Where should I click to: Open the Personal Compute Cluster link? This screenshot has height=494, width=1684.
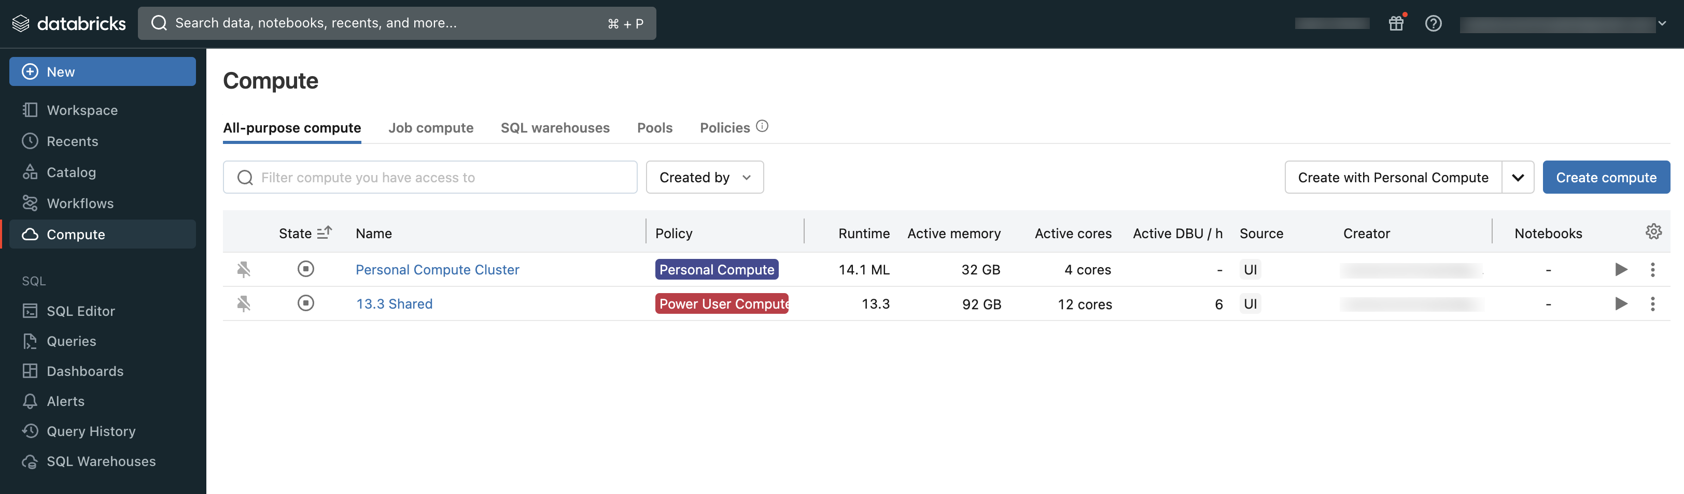437,269
